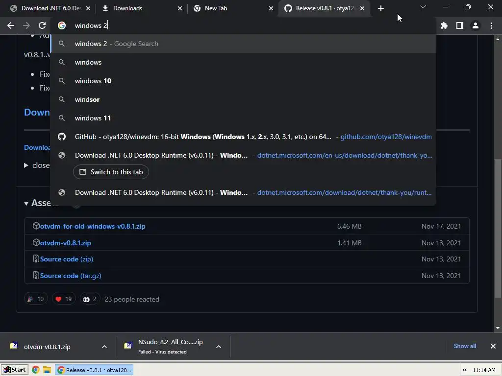Collapse the Assets section triangle
502x376 pixels.
tap(26, 203)
